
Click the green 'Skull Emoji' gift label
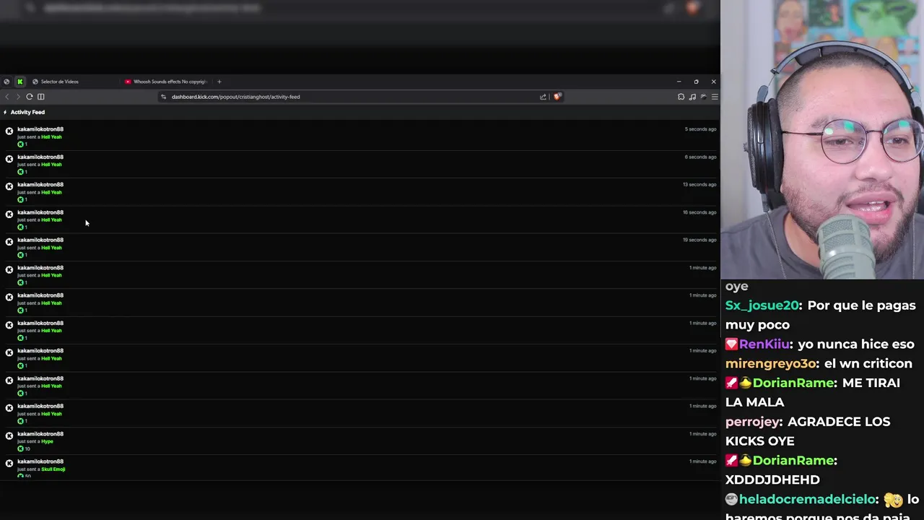point(53,469)
